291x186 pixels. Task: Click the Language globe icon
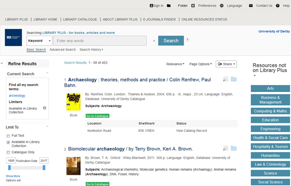[221, 6]
